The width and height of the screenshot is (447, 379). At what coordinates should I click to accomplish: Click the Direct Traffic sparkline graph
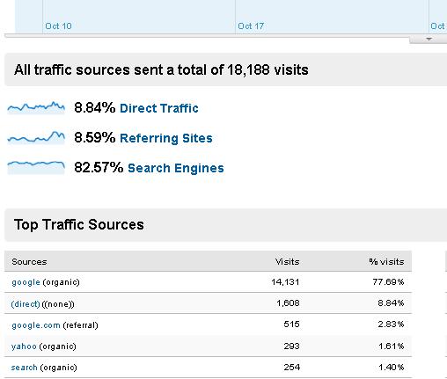[36, 107]
